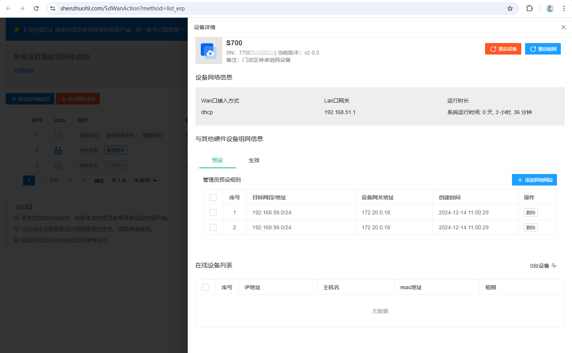The width and height of the screenshot is (572, 353).
Task: View site information icon in address bar
Action: coord(53,8)
